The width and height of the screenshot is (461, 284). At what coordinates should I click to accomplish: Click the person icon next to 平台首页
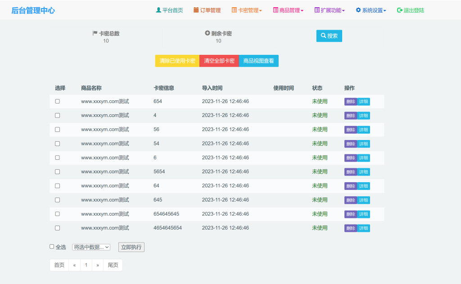click(x=158, y=10)
